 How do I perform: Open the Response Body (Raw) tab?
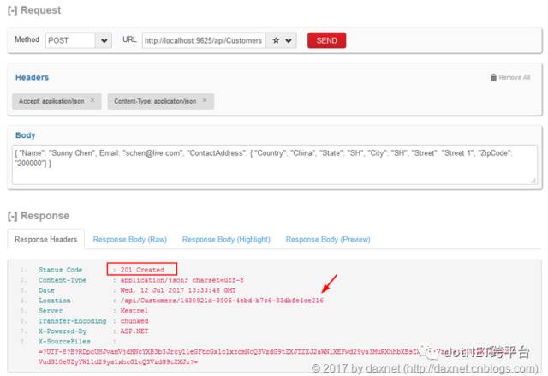(129, 239)
